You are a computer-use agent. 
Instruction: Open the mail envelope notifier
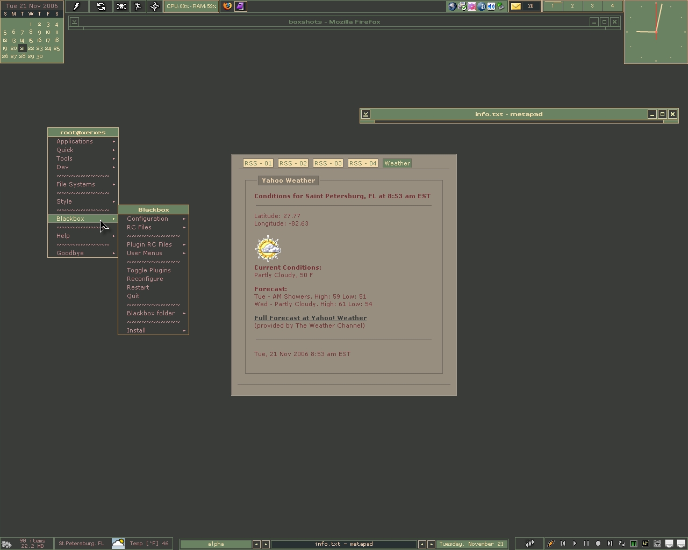[516, 6]
